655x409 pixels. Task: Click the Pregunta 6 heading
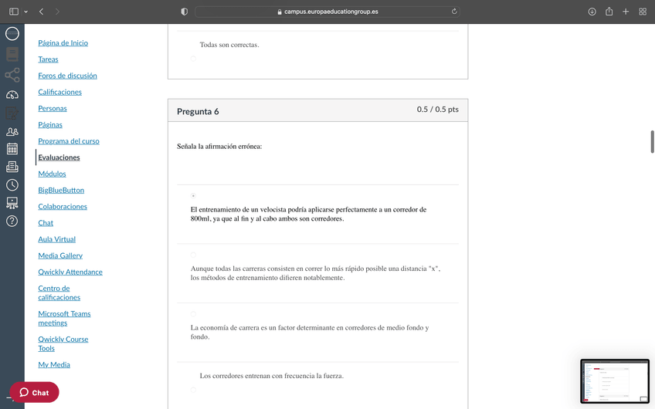198,111
